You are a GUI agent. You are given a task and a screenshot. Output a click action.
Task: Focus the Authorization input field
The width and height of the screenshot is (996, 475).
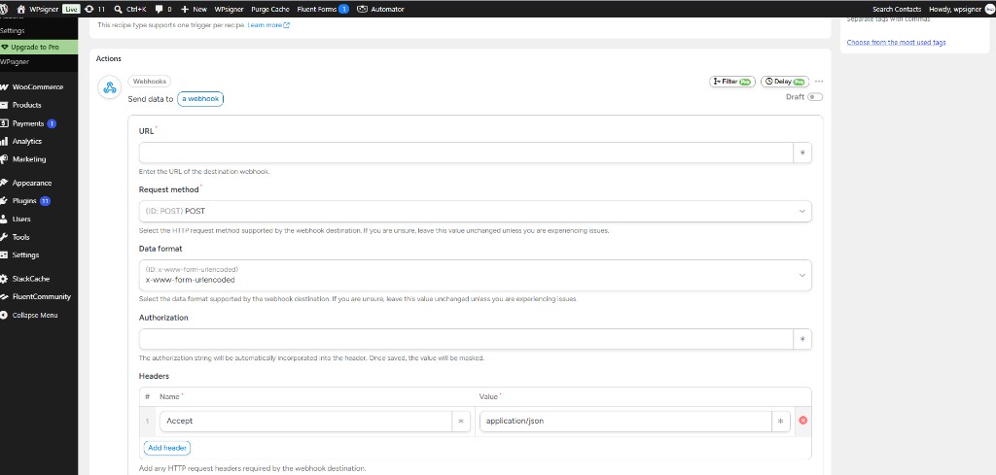tap(466, 339)
